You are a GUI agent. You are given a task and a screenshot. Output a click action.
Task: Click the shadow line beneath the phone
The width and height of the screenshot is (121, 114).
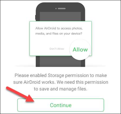point(60,66)
